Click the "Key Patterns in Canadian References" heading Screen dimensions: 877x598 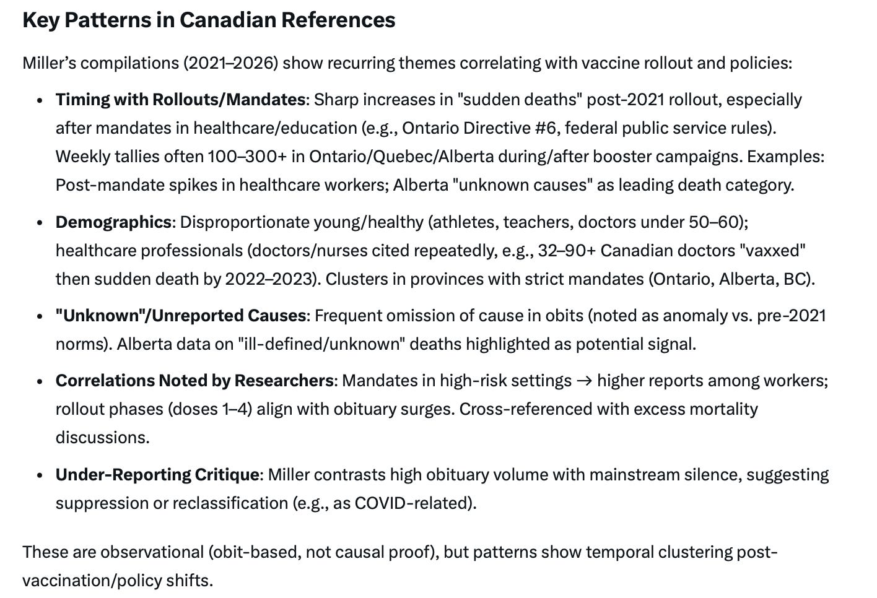tap(209, 20)
